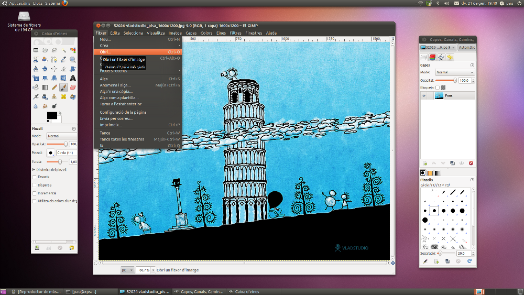Open the zoom percentage dropdown arrow
Viewport: 524px width, 295px height.
(154, 270)
